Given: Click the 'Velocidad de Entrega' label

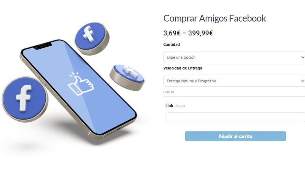Looking at the screenshot, I should pos(183,68).
